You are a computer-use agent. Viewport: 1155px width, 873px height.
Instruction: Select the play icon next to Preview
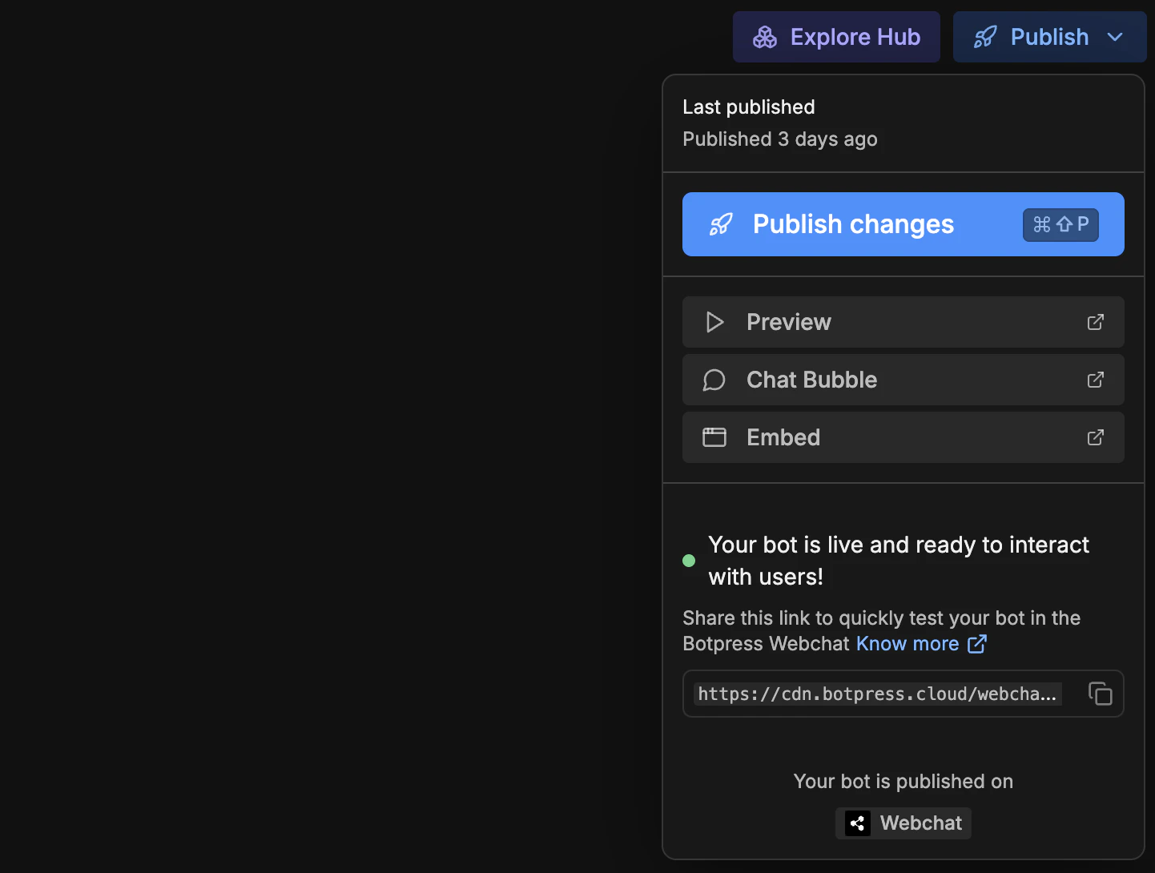click(x=714, y=322)
